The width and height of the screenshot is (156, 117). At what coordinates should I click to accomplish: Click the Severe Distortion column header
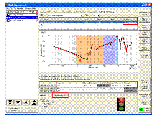point(90,83)
